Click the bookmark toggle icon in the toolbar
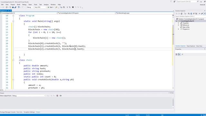 tap(73, 7)
